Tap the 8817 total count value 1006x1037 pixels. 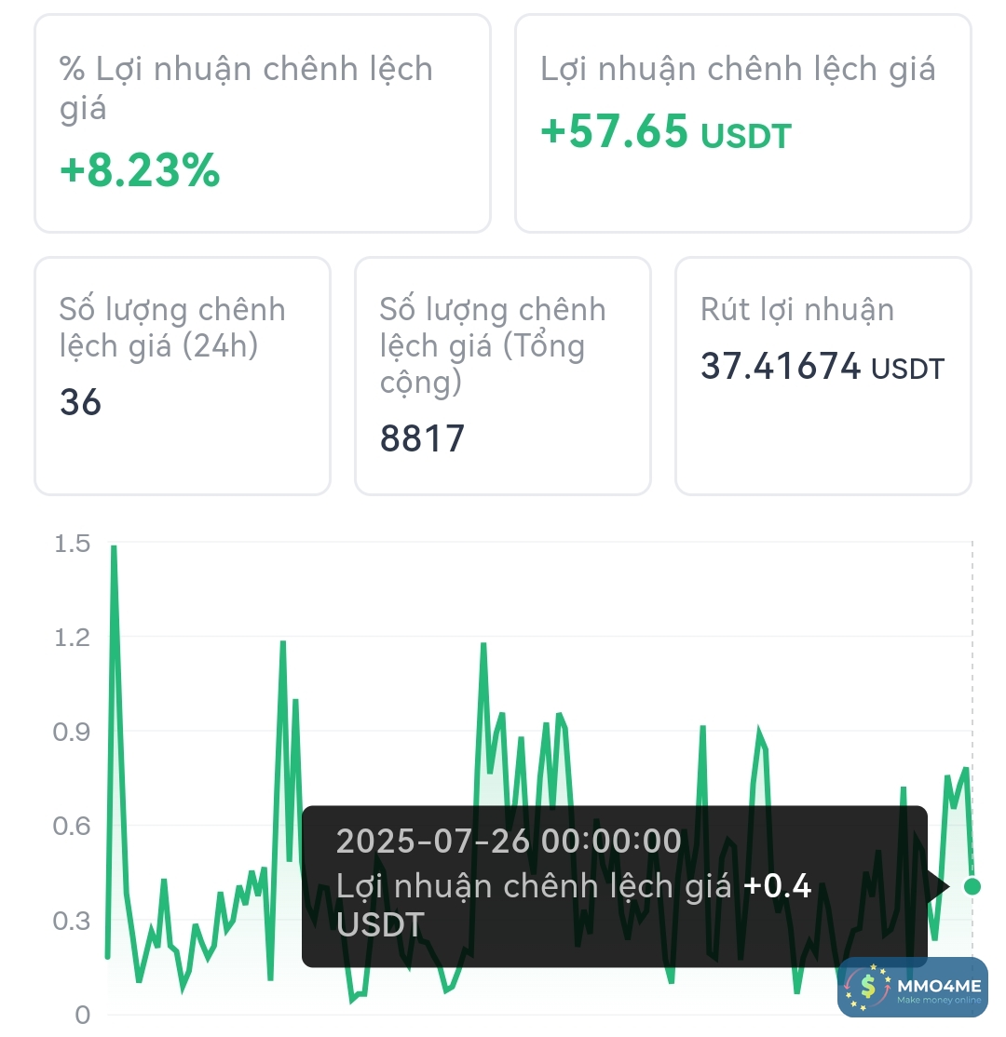click(422, 438)
